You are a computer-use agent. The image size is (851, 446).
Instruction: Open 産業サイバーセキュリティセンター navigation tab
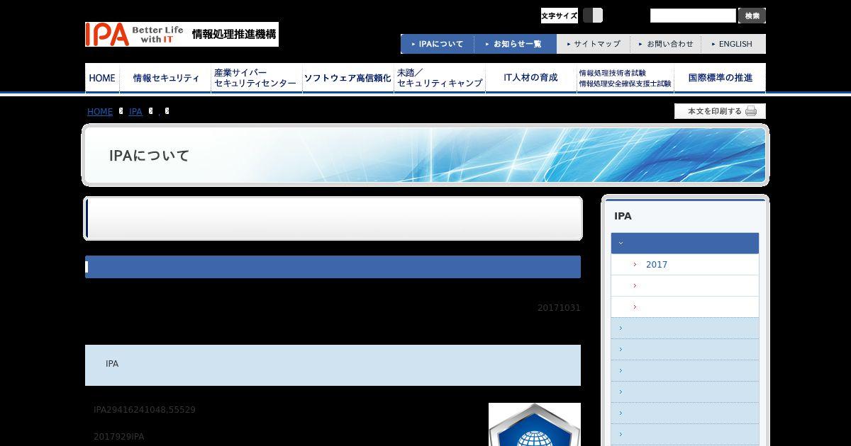(257, 78)
